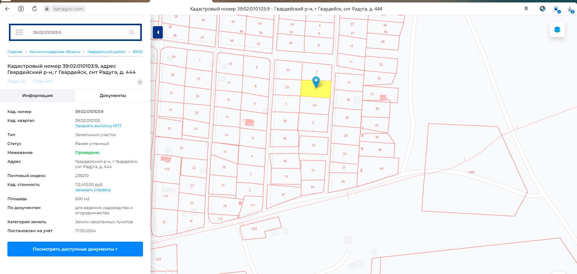Click parcel 115 on the map
This screenshot has height=274, width=577.
(x=167, y=169)
